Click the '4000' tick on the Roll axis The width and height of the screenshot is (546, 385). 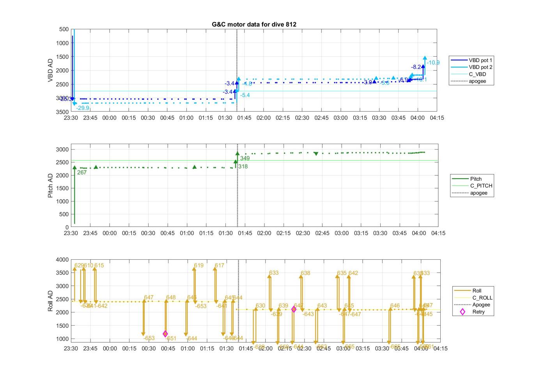(x=62, y=260)
